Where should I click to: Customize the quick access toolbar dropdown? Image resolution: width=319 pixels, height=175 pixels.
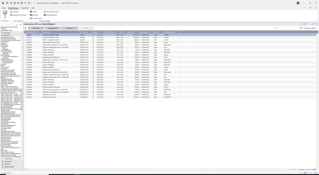point(34,3)
